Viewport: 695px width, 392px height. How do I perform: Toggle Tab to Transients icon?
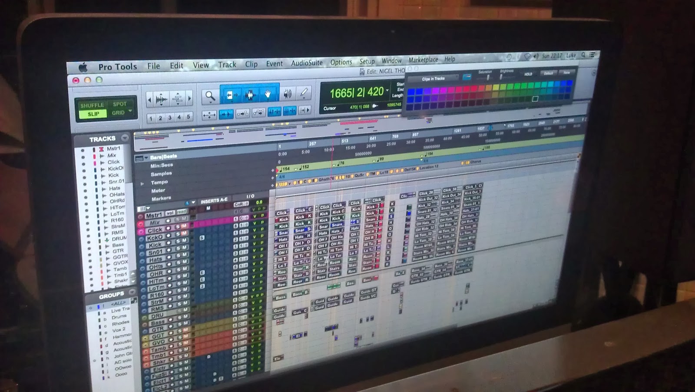(x=226, y=114)
